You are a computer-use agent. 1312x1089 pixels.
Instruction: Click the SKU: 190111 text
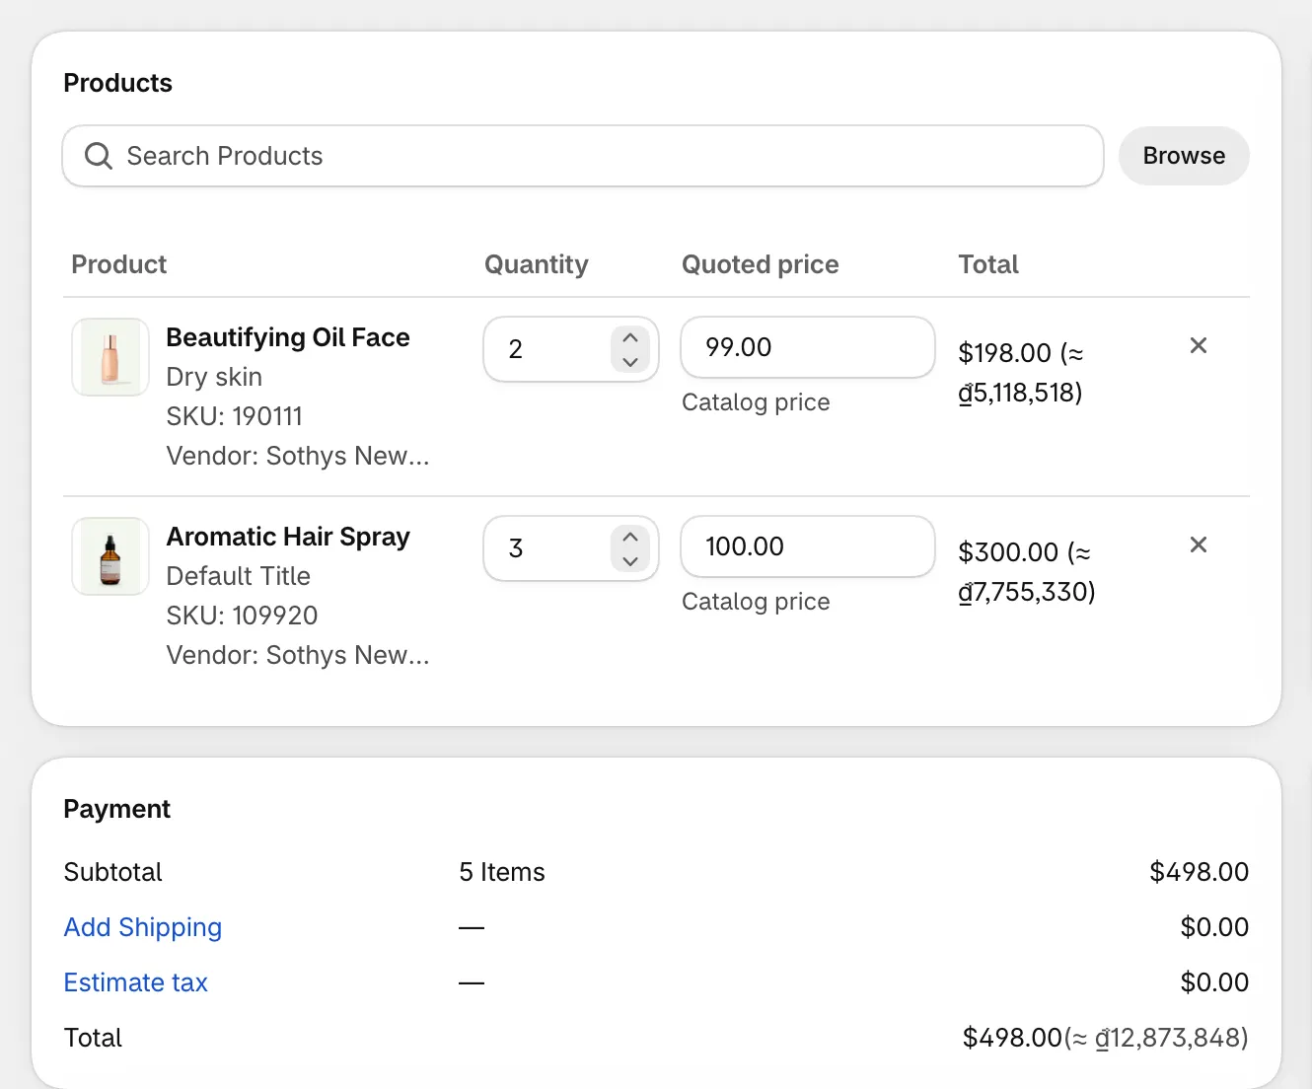tap(235, 416)
